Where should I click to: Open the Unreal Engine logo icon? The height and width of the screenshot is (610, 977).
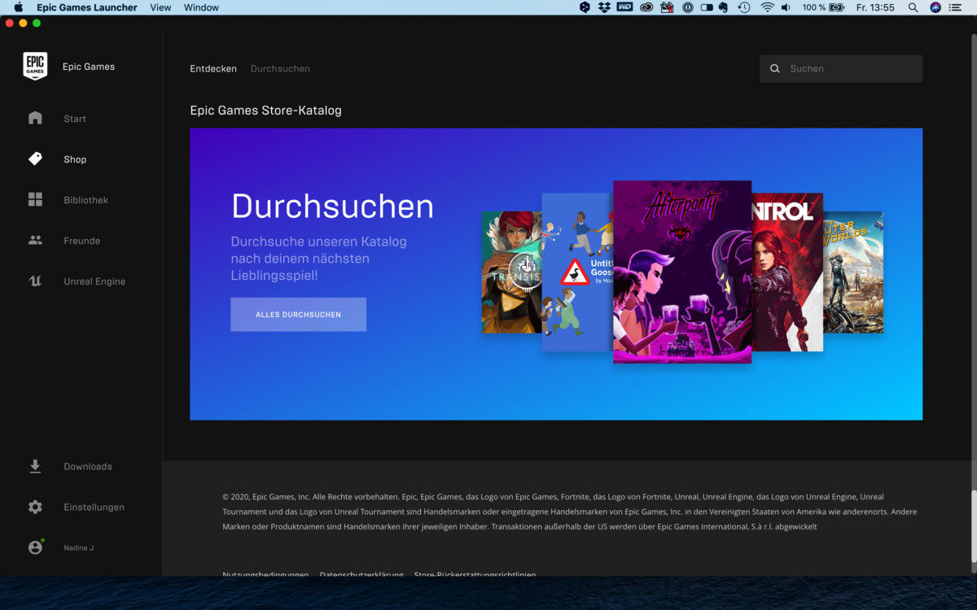(35, 281)
